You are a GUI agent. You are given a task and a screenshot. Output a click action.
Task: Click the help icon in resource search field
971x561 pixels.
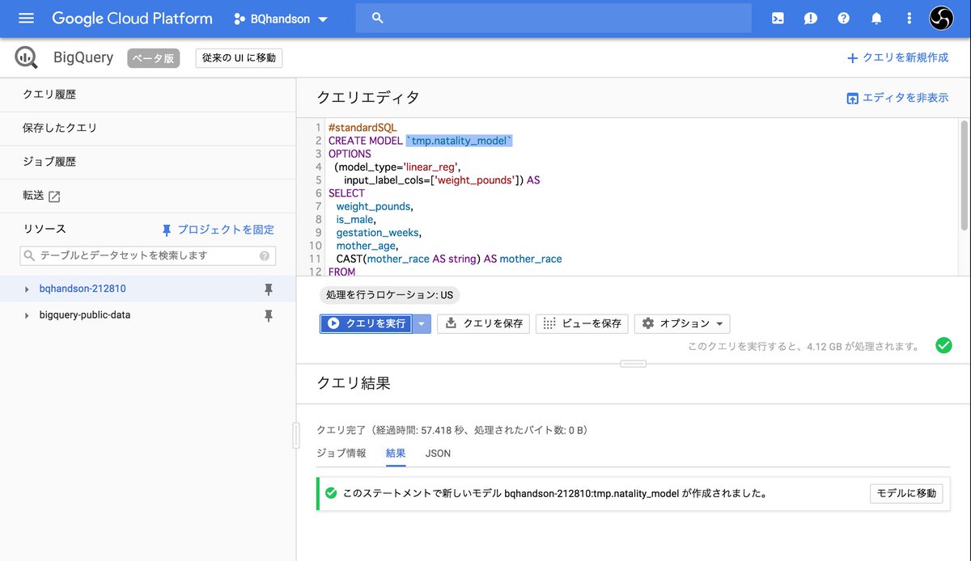pos(265,255)
